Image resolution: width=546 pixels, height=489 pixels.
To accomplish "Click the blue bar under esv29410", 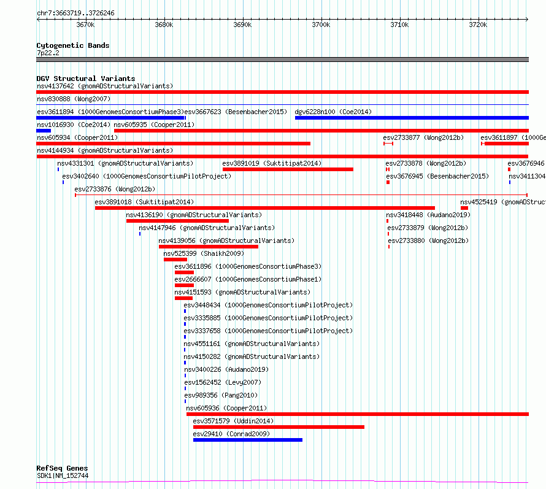I will [x=248, y=440].
